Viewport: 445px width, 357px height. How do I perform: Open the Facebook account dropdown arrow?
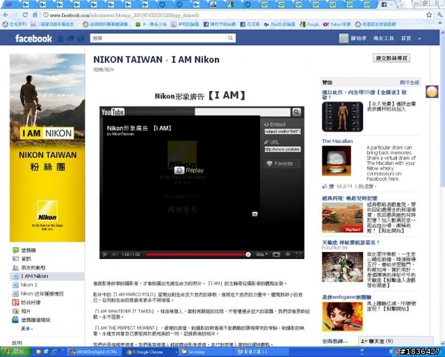click(x=419, y=39)
